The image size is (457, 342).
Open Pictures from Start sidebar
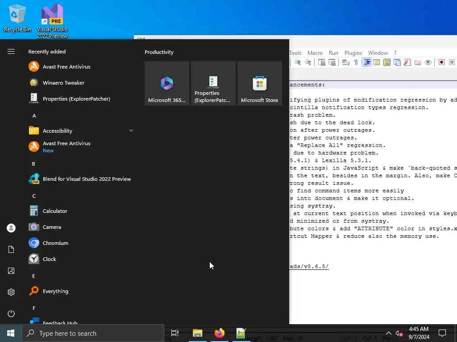(11, 271)
